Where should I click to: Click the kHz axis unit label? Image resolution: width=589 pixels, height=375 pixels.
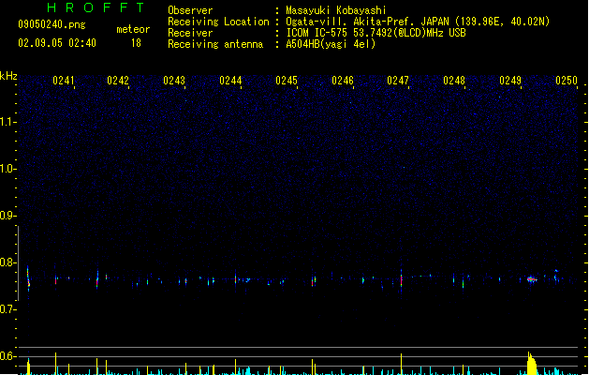click(x=8, y=76)
